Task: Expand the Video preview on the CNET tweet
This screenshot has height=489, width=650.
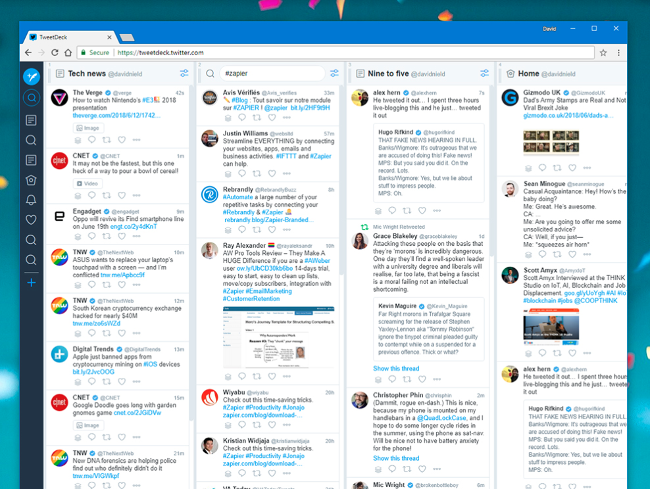Action: tap(88, 183)
